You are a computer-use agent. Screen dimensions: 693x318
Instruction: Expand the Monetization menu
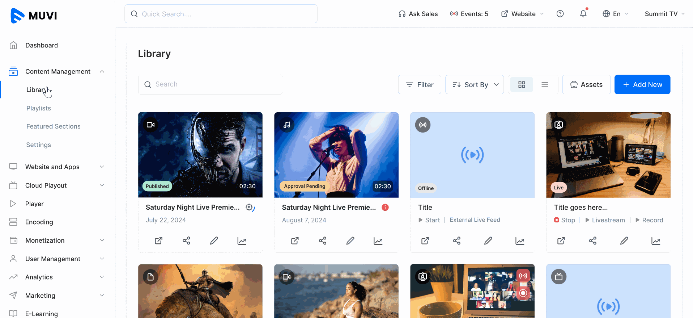click(102, 240)
